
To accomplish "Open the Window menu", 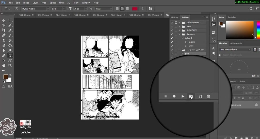I will pos(86,3).
